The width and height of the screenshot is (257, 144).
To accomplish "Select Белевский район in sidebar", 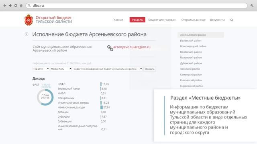I will click(x=191, y=41).
